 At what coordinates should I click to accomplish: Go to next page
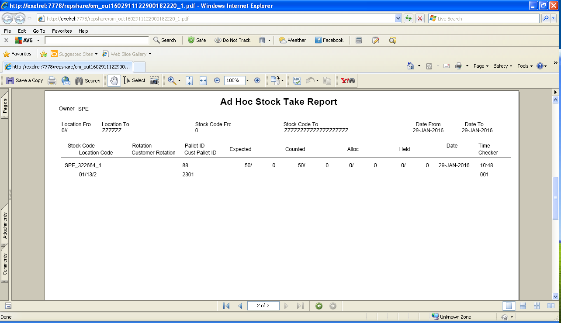(x=287, y=306)
